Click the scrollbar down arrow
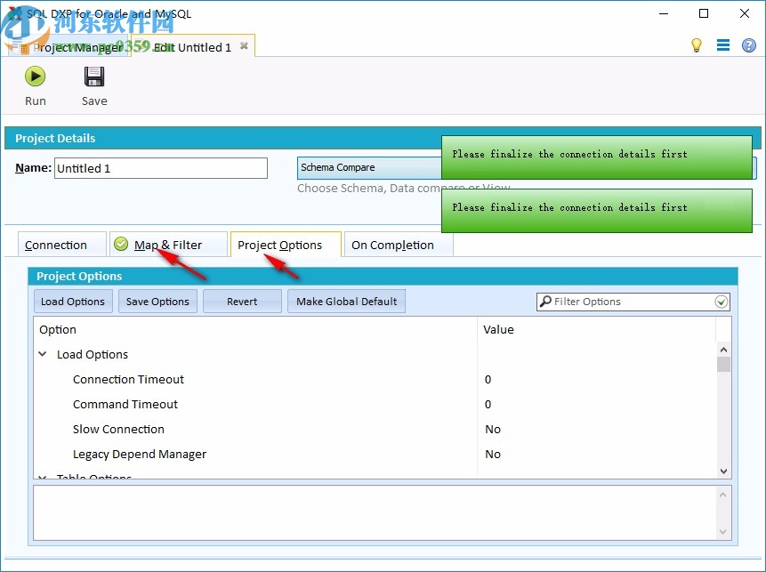This screenshot has width=766, height=572. click(x=723, y=471)
